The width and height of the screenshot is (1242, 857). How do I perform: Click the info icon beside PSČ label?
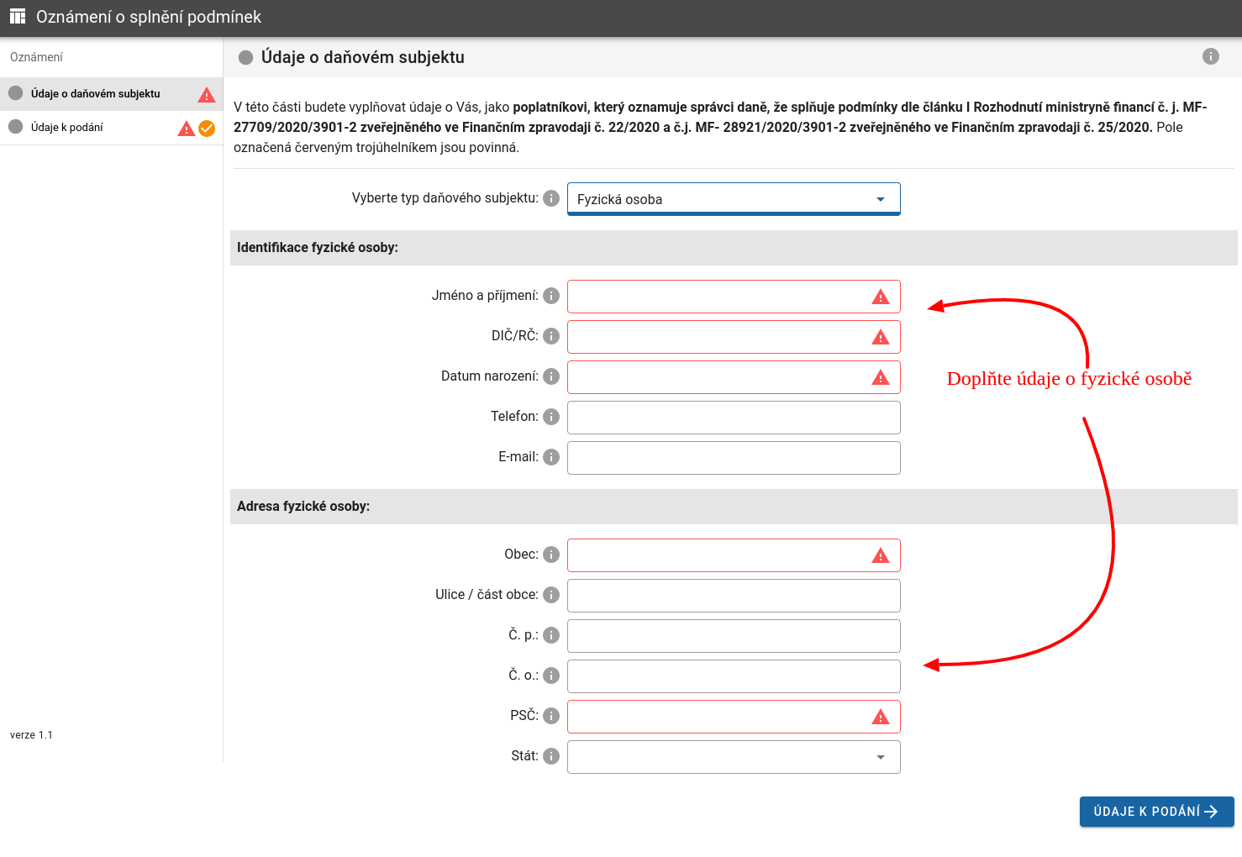tap(551, 716)
